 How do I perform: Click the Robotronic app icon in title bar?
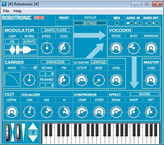coord(4,4)
